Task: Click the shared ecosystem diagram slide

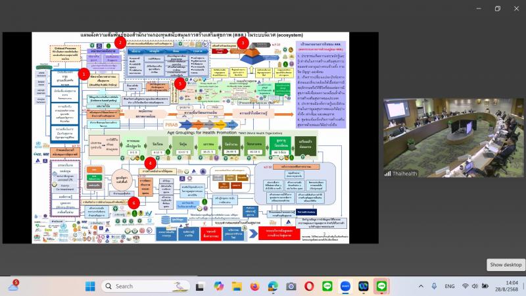Action: tap(191, 137)
